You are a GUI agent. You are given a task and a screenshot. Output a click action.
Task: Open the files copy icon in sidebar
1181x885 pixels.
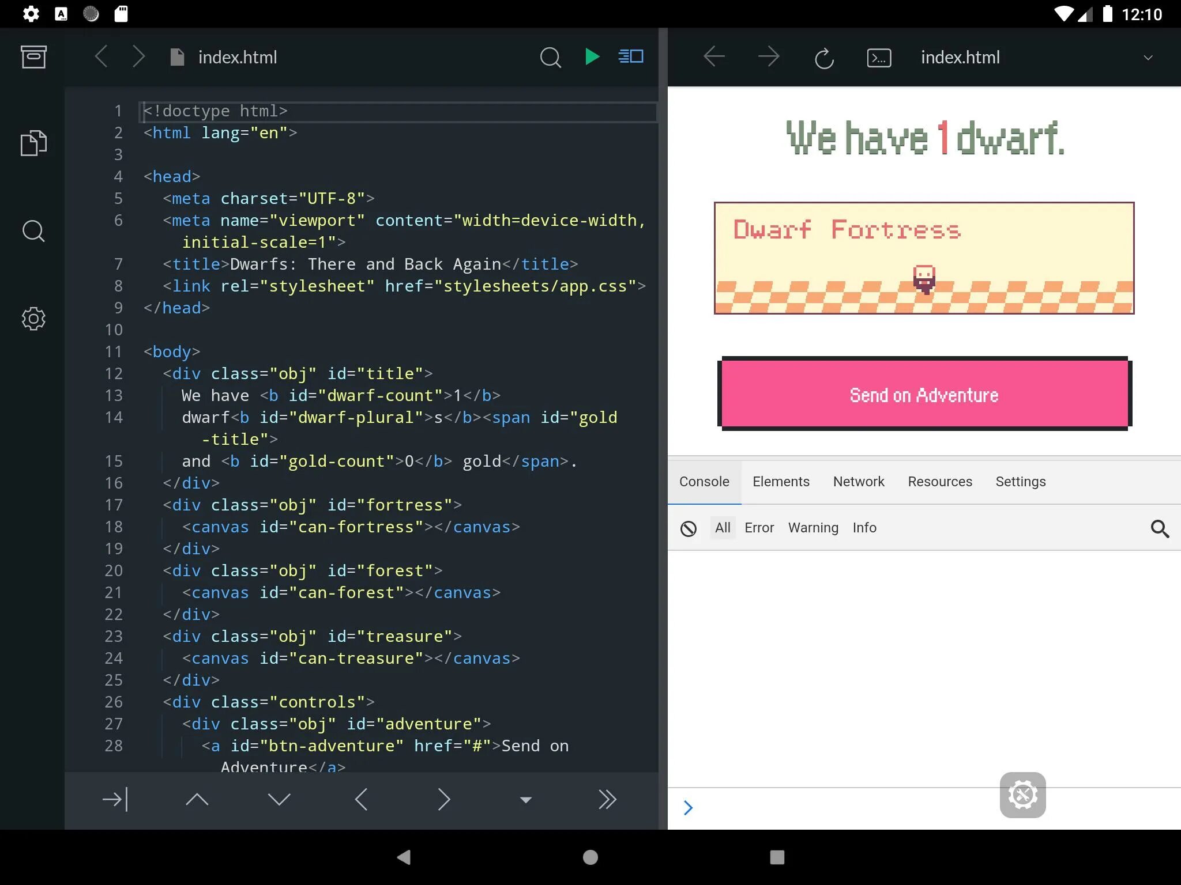[33, 143]
